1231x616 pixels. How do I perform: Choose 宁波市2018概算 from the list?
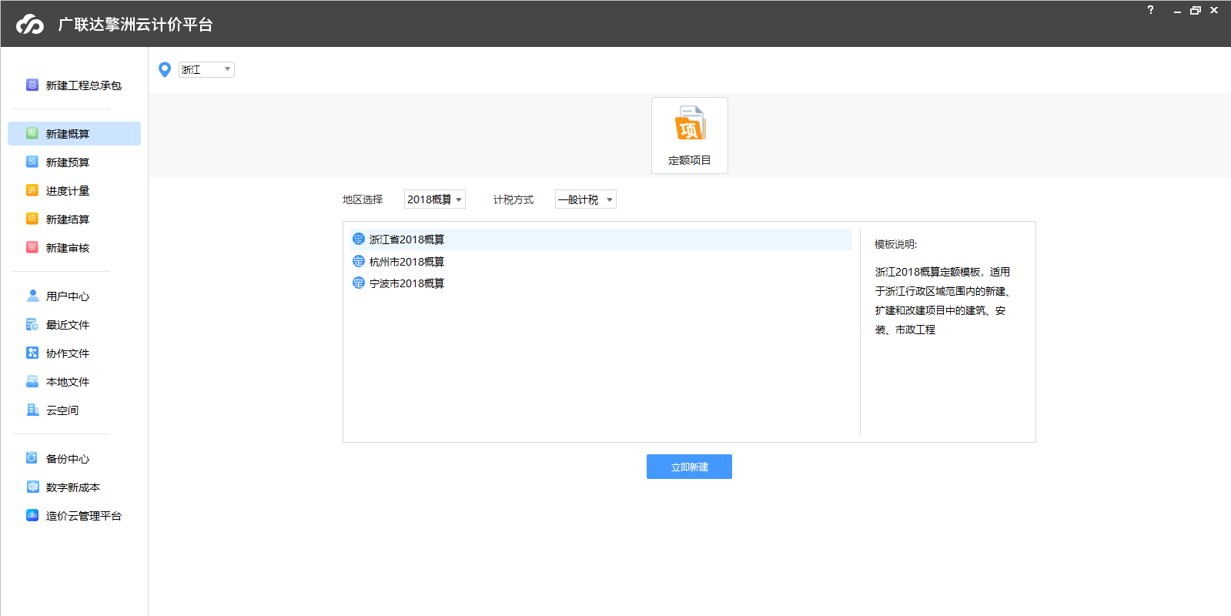point(406,283)
